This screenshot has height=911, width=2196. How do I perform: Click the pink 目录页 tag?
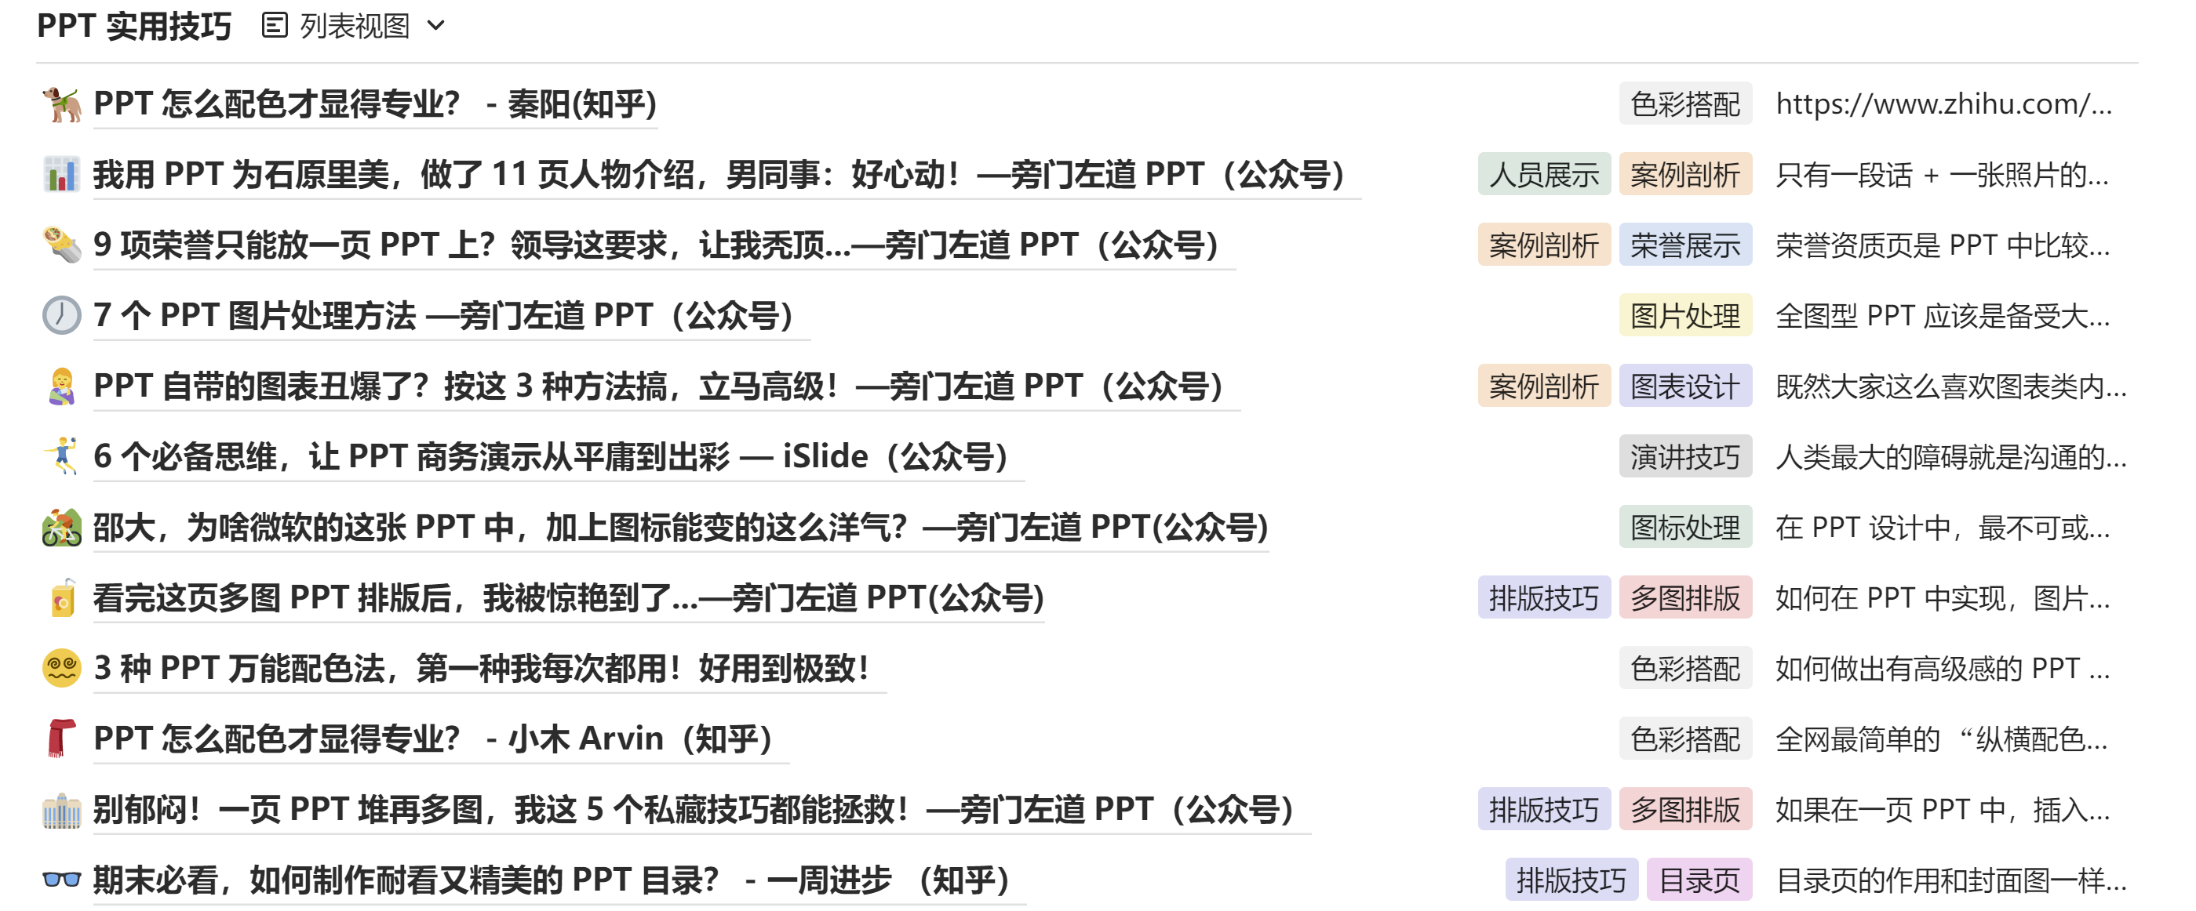[1699, 880]
